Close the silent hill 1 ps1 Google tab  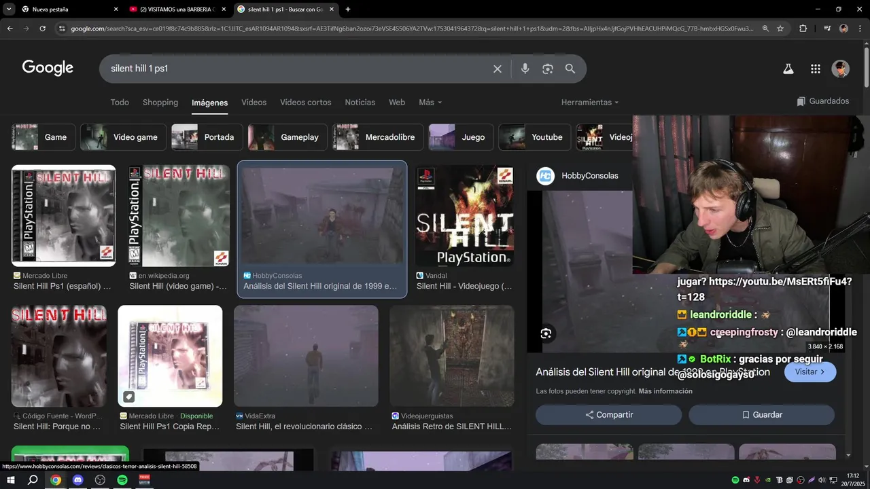pyautogui.click(x=332, y=10)
